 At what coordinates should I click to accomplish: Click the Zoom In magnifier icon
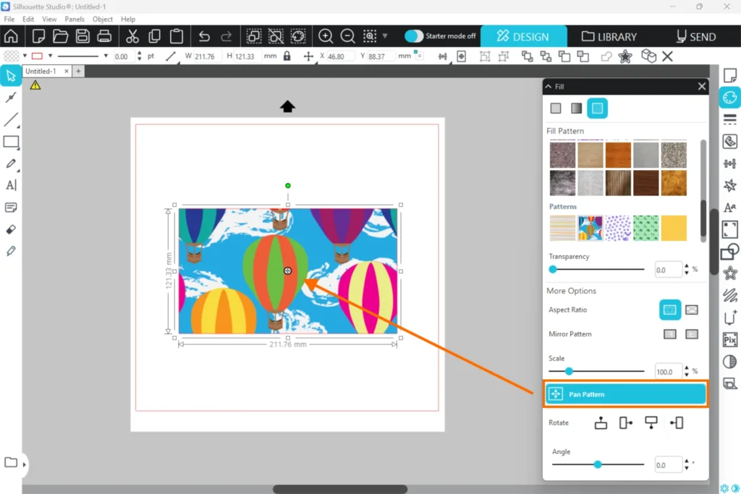pyautogui.click(x=326, y=36)
